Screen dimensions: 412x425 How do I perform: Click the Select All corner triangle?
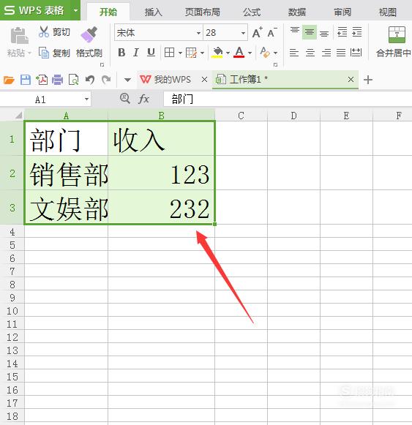18,116
